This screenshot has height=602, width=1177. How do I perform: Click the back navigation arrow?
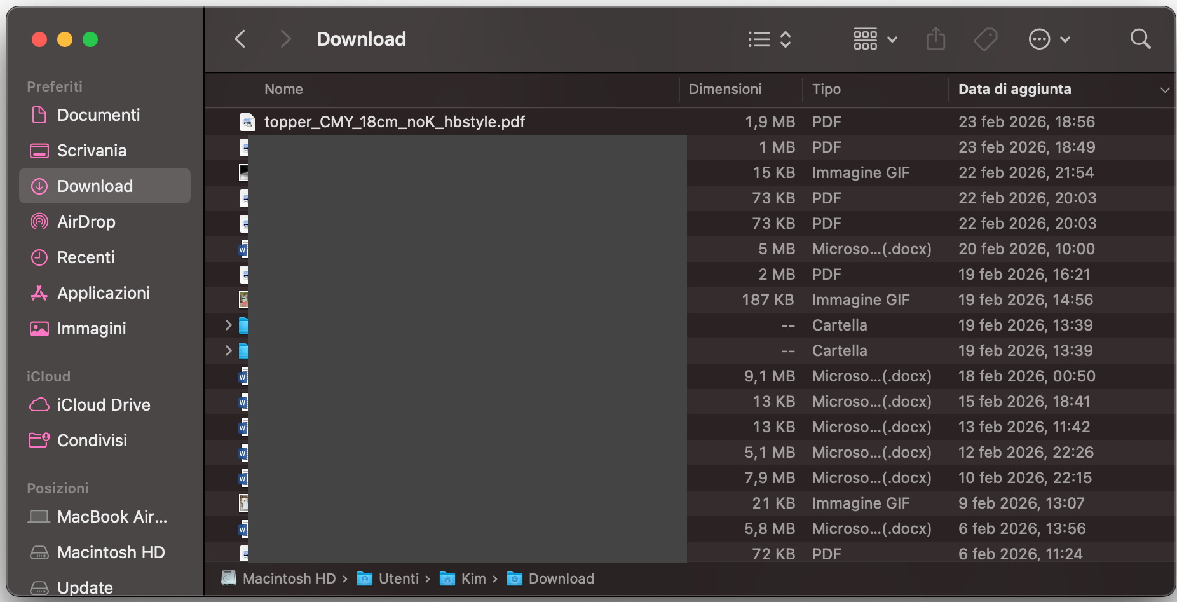(240, 39)
